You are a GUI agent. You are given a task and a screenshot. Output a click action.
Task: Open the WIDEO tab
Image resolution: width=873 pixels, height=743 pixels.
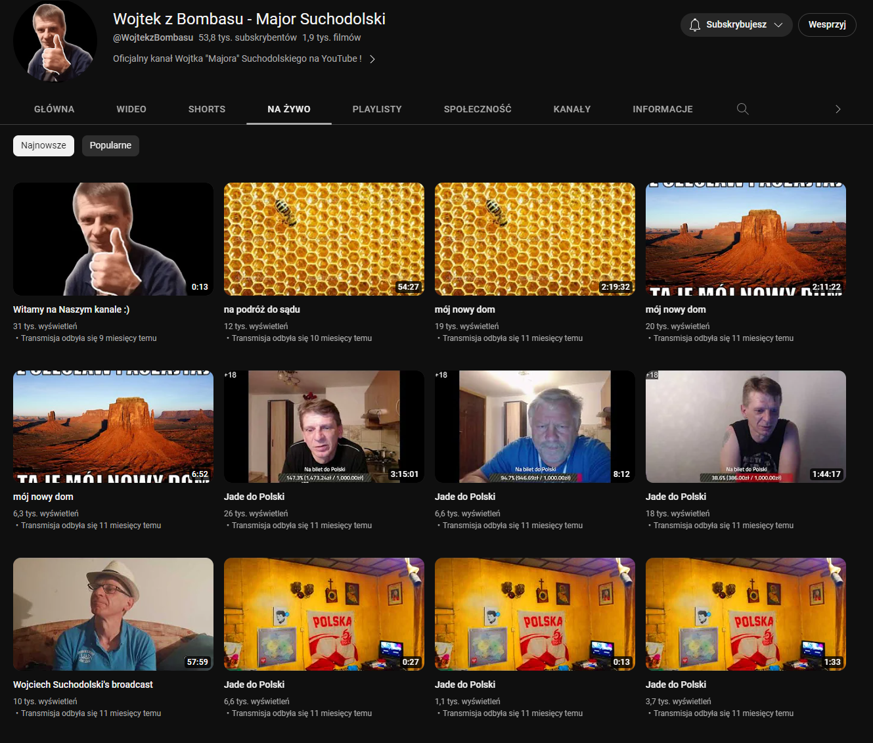point(131,109)
